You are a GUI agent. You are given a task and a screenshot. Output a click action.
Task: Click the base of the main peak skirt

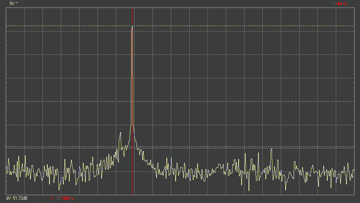tap(132, 126)
